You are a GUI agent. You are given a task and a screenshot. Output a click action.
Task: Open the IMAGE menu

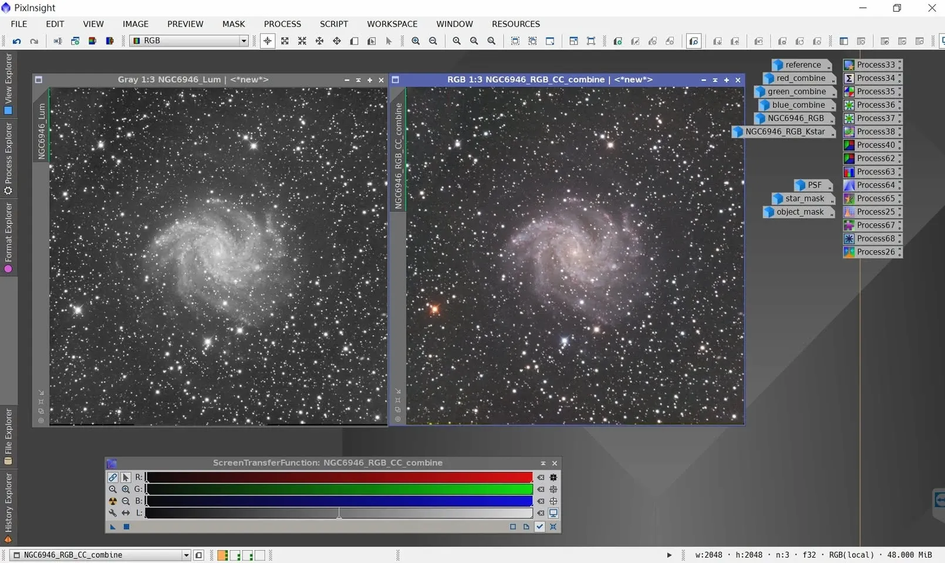tap(136, 24)
